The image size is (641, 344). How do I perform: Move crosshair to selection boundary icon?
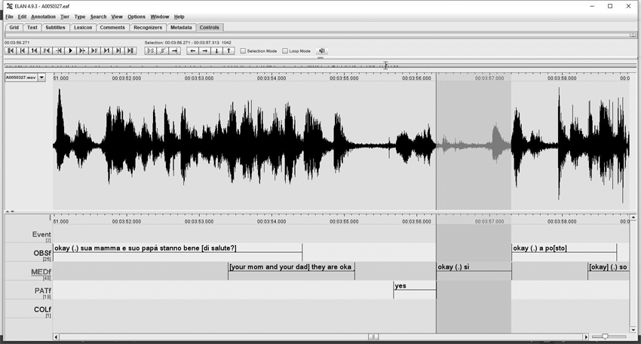pyautogui.click(x=174, y=50)
